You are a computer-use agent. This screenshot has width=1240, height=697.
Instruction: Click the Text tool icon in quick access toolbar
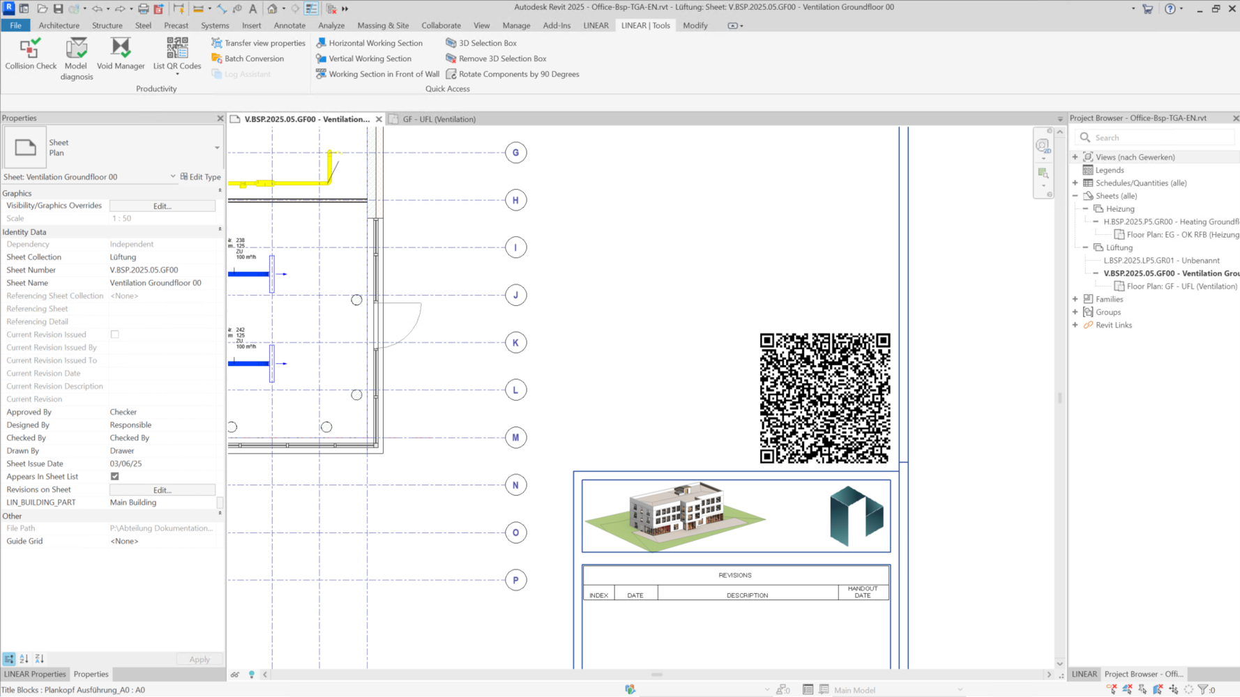click(x=252, y=8)
